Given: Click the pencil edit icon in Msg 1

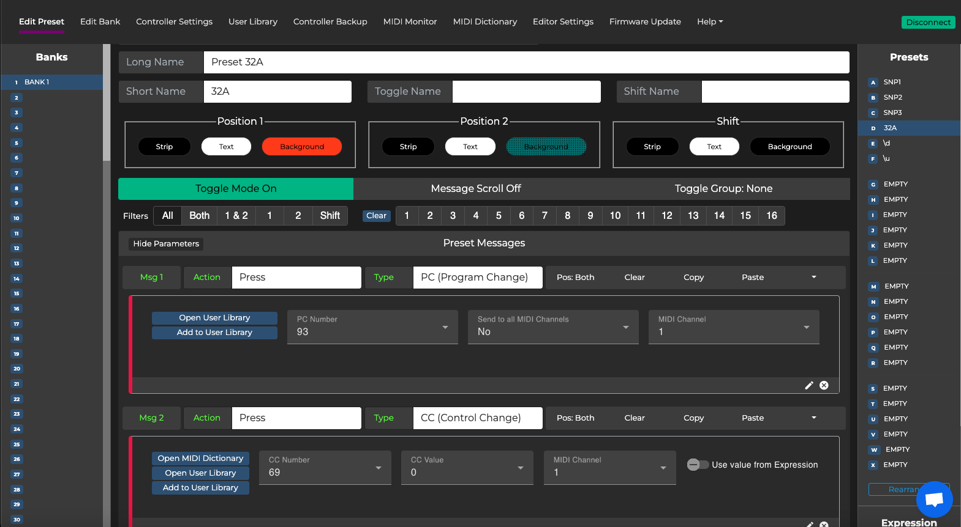Looking at the screenshot, I should point(808,385).
